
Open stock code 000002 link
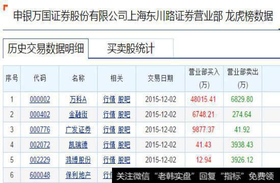point(40,99)
